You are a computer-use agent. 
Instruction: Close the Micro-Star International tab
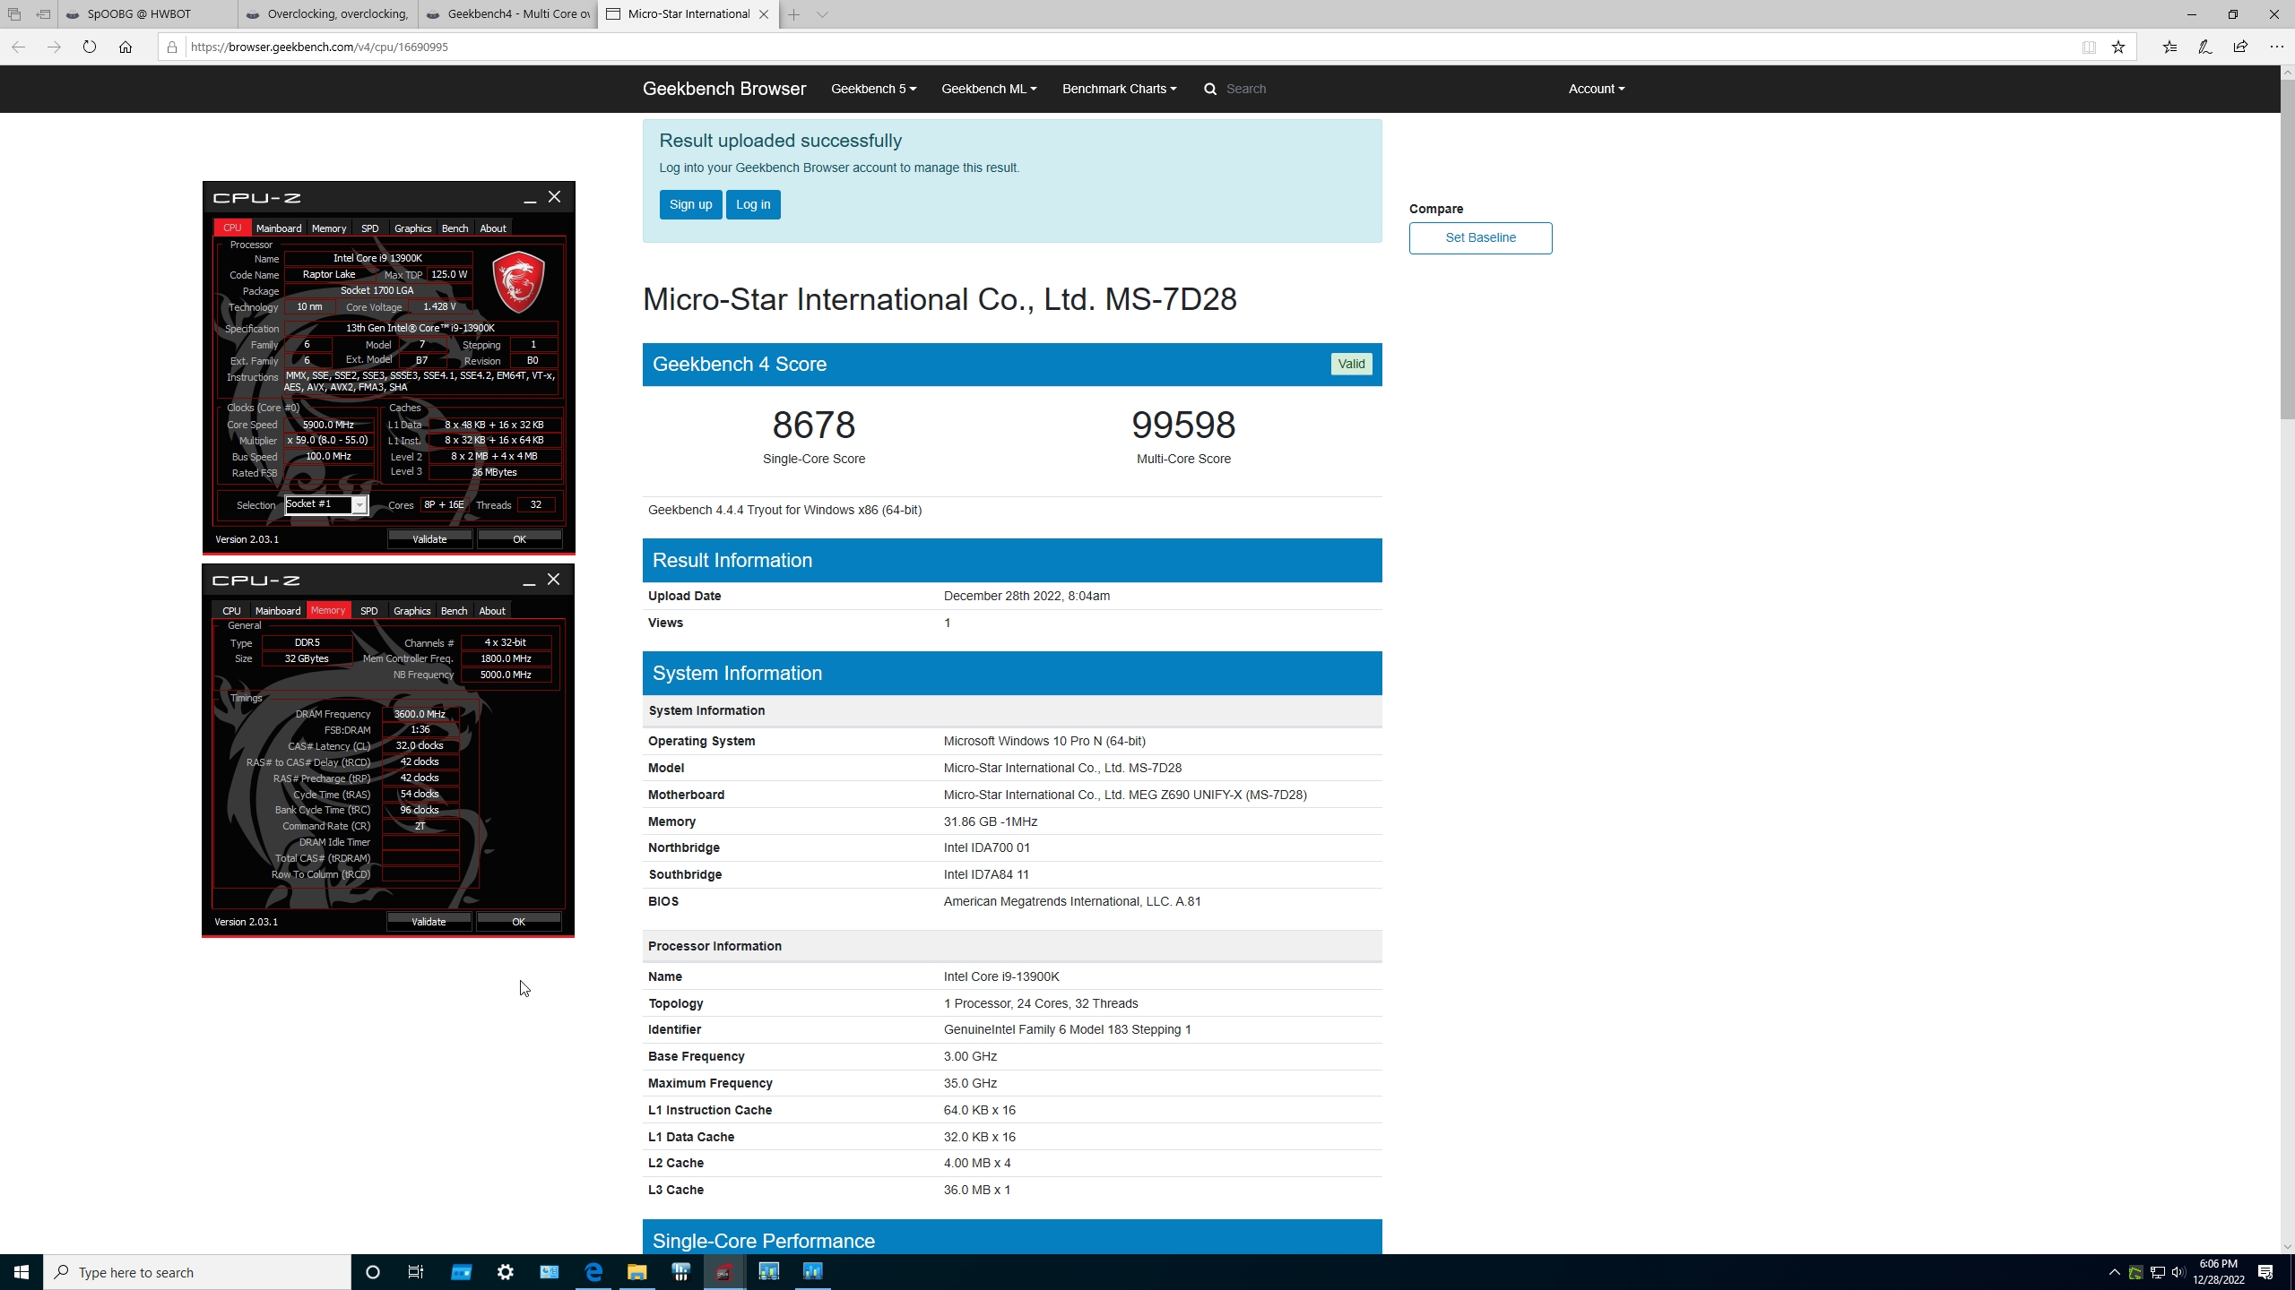[764, 14]
